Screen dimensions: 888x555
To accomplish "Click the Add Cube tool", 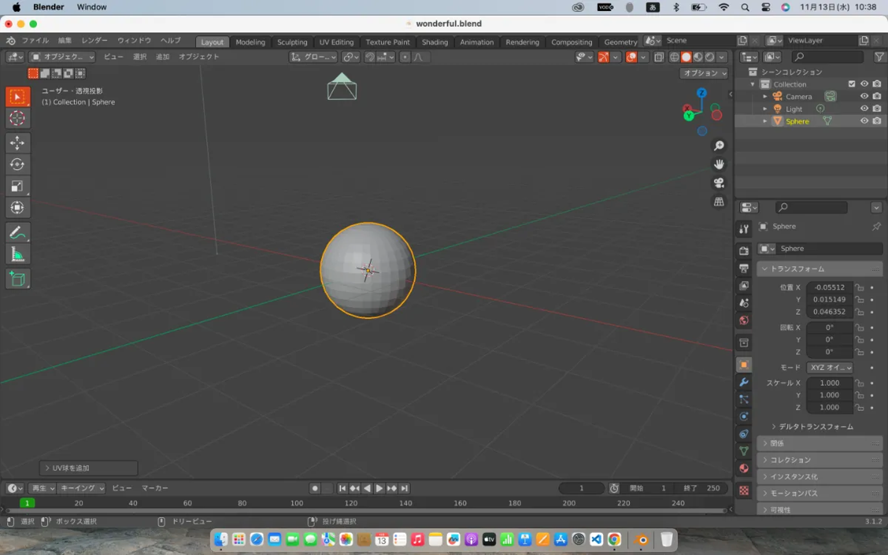I will pyautogui.click(x=17, y=279).
